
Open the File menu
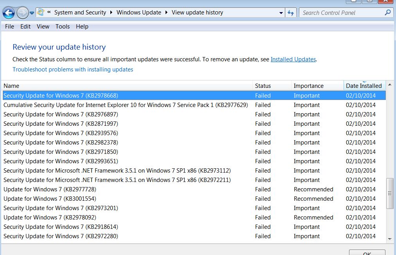10,27
